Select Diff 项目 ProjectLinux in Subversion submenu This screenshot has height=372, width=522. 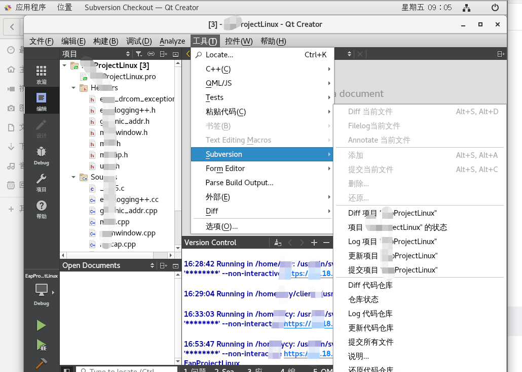[x=420, y=213]
